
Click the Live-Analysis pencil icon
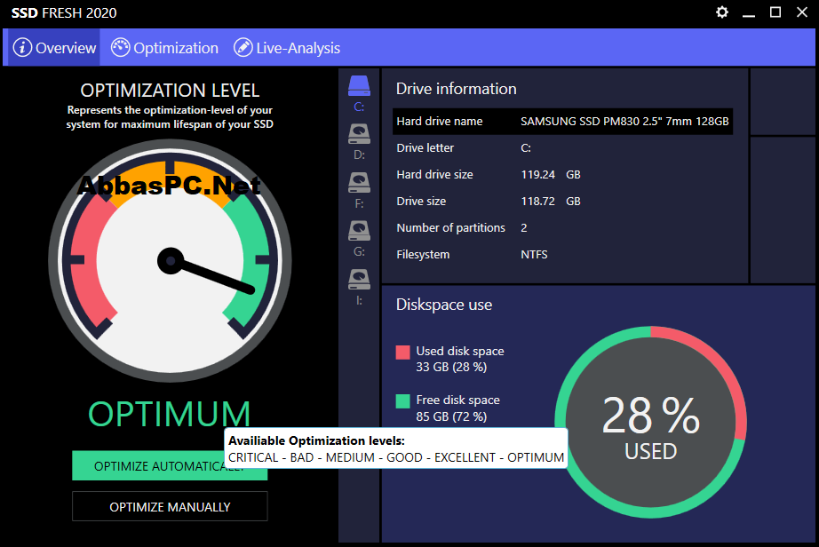(x=243, y=47)
